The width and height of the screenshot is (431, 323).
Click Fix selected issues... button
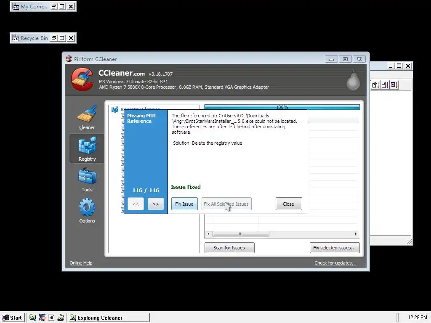(335, 248)
